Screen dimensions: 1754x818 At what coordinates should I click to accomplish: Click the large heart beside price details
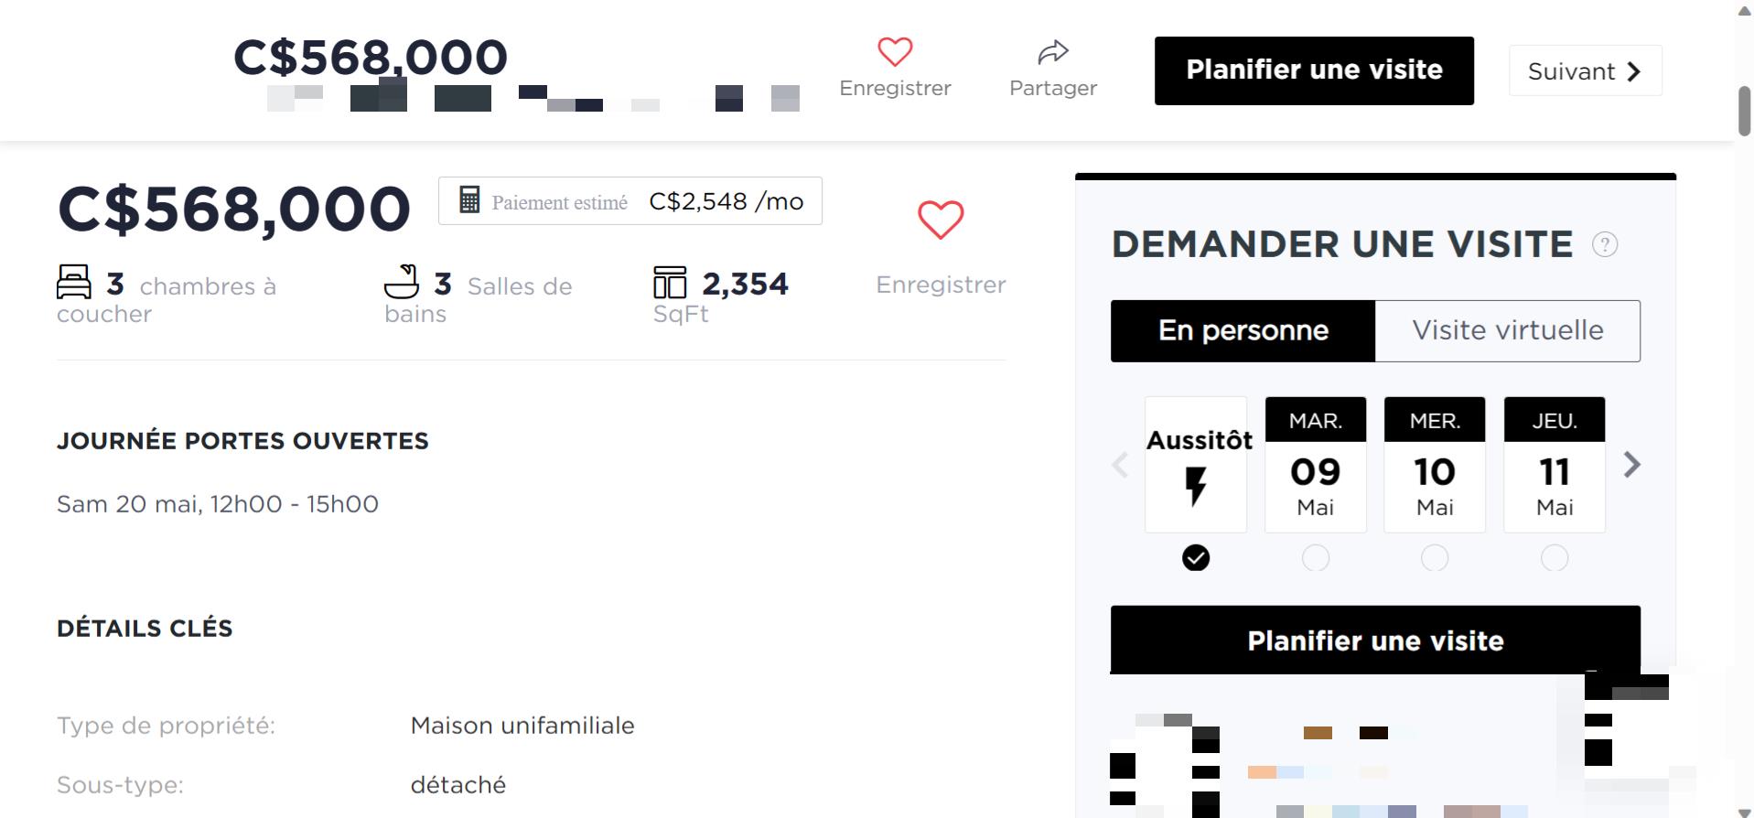941,220
